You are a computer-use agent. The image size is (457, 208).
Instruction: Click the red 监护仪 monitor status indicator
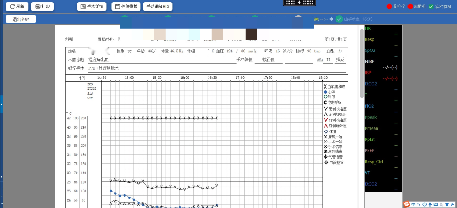click(389, 6)
